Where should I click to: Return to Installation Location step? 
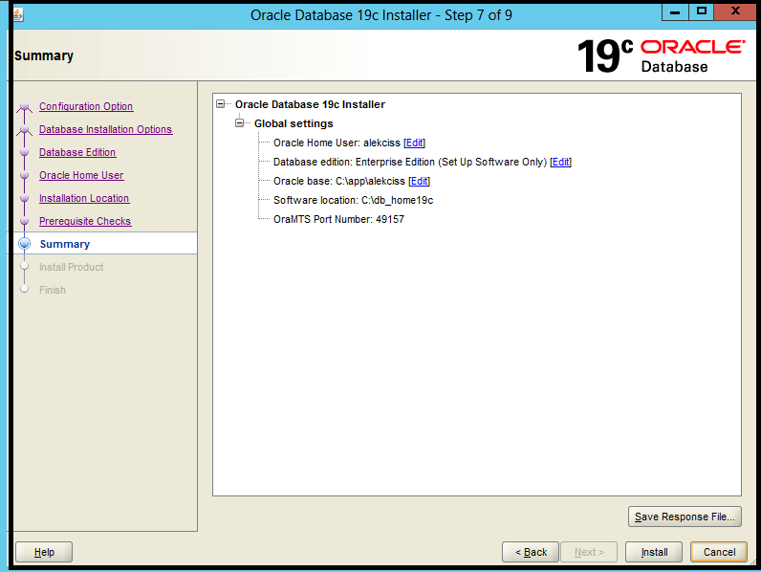click(x=84, y=198)
